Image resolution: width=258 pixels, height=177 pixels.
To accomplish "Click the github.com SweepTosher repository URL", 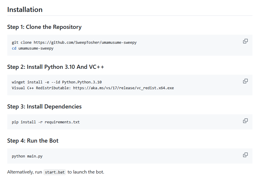I will tap(85, 43).
